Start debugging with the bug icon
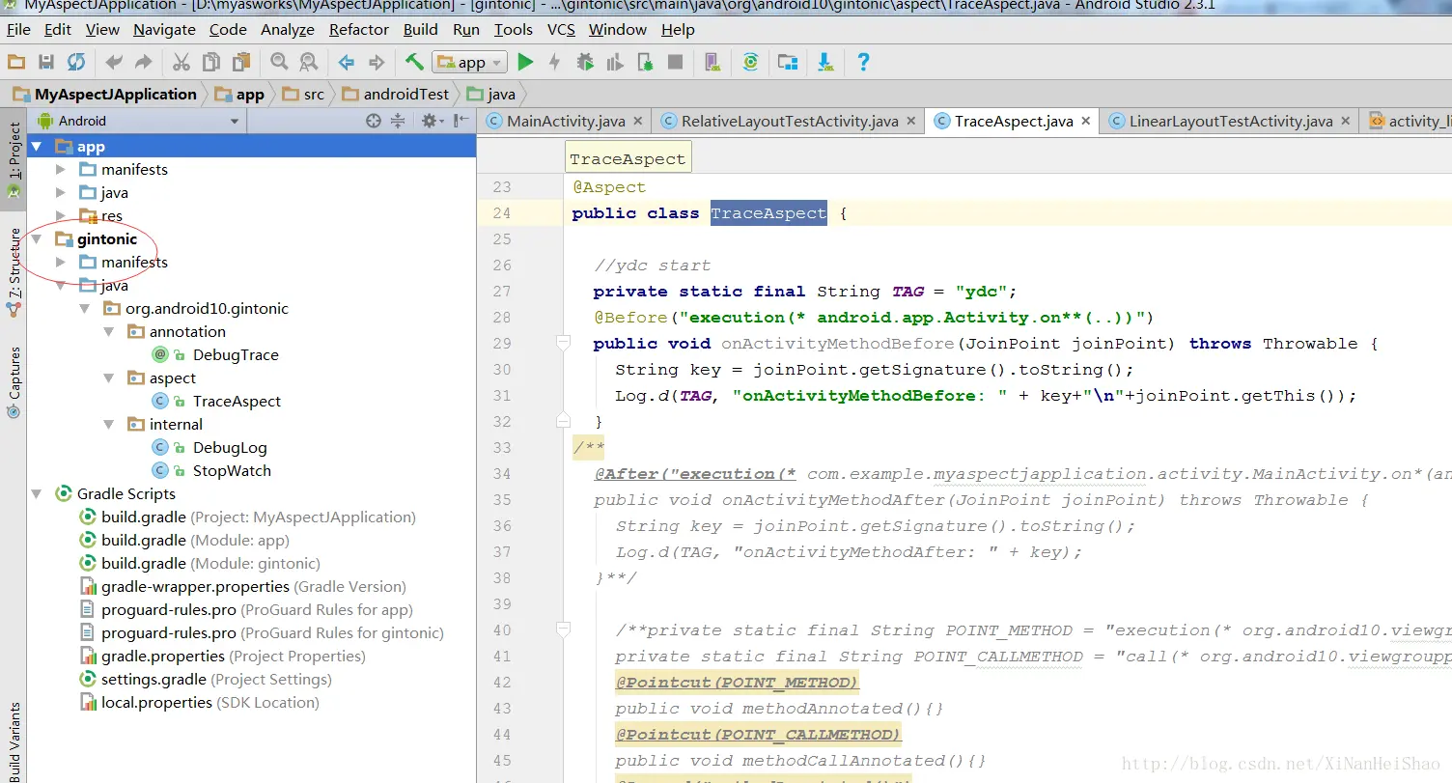 click(x=585, y=62)
